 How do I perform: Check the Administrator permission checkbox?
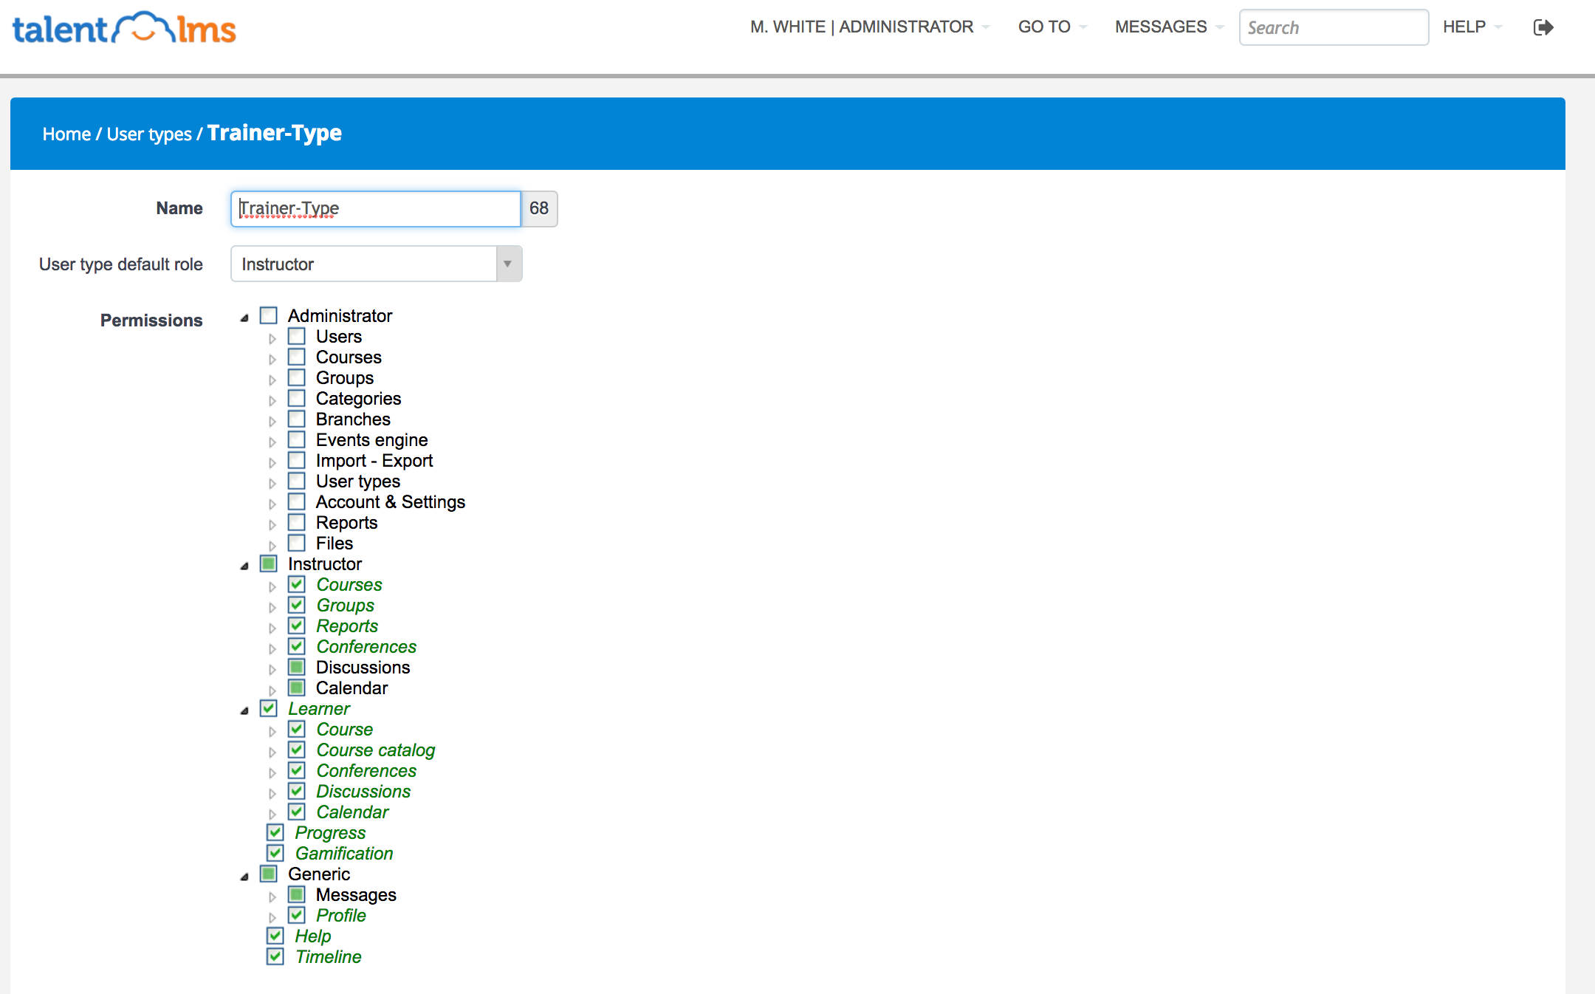point(269,315)
